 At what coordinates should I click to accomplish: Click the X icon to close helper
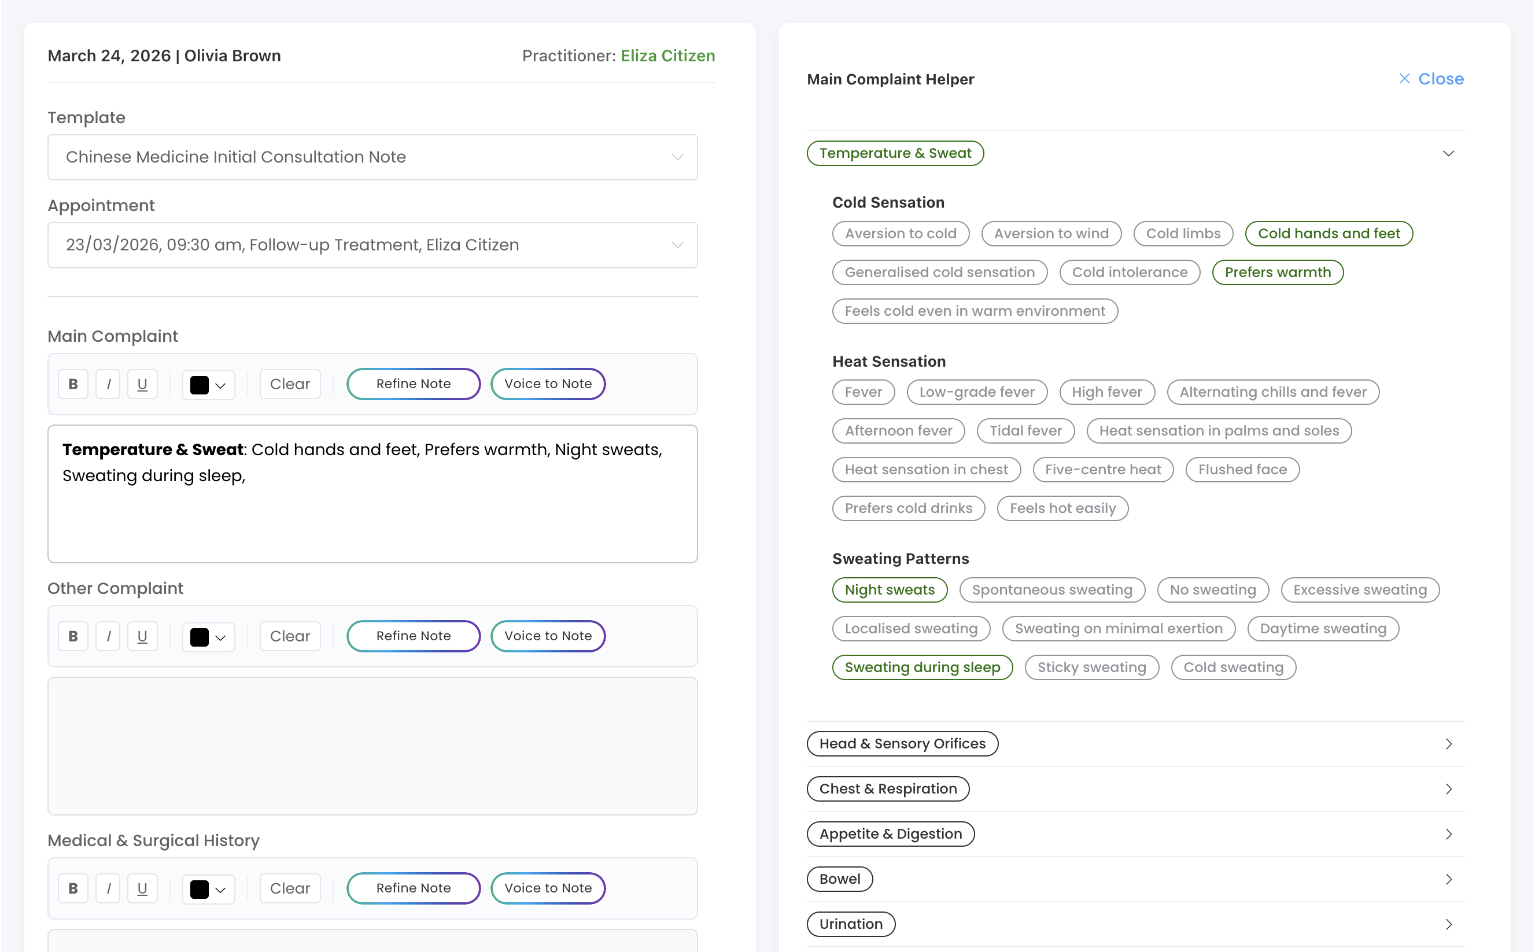tap(1404, 79)
